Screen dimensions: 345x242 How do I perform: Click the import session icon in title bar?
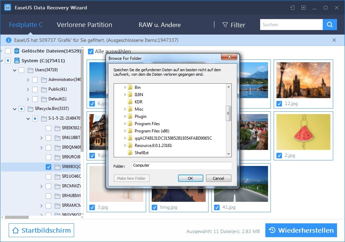point(292,8)
